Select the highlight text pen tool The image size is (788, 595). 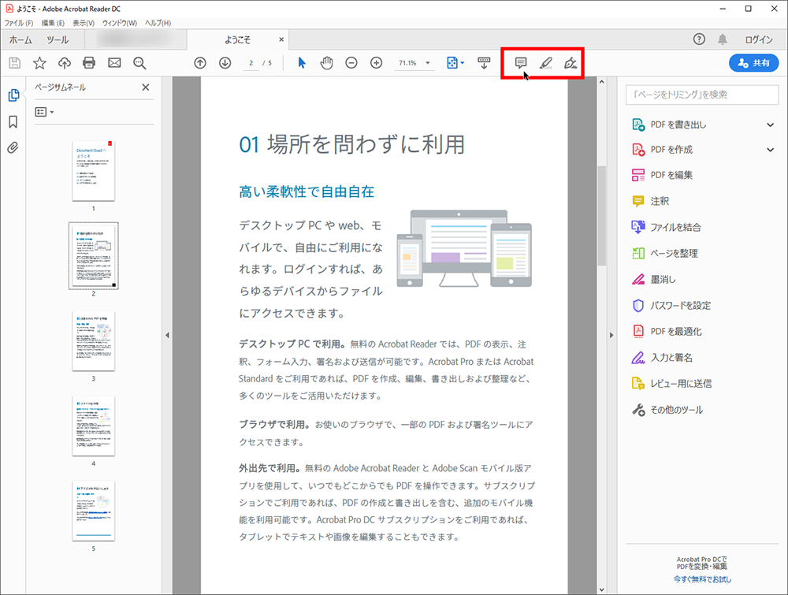click(546, 63)
